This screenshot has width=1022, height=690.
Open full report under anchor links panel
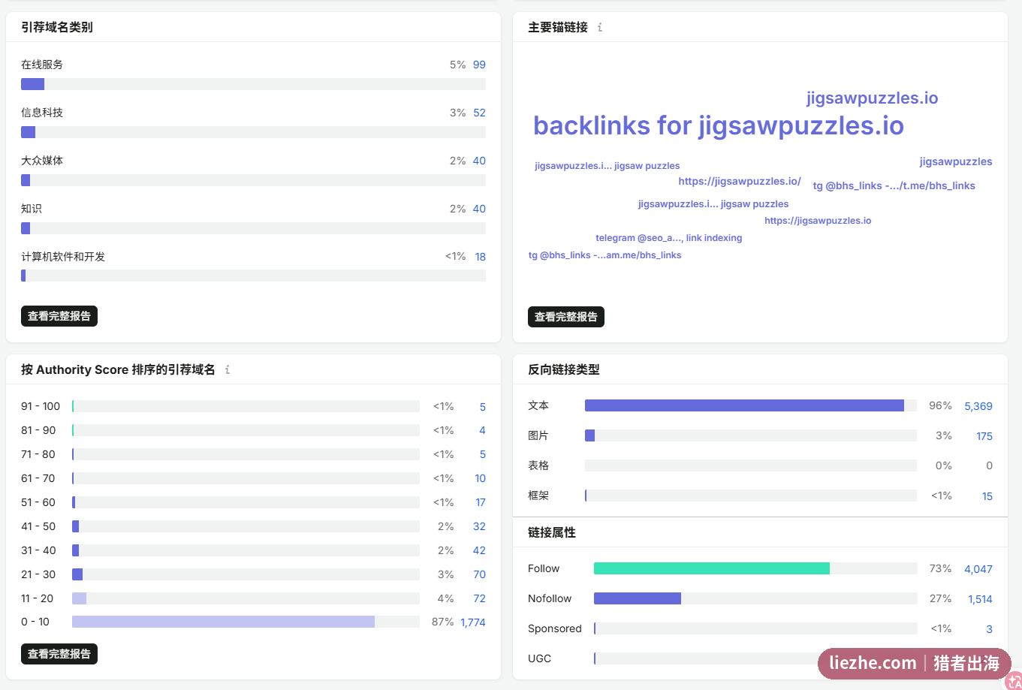[x=566, y=317]
